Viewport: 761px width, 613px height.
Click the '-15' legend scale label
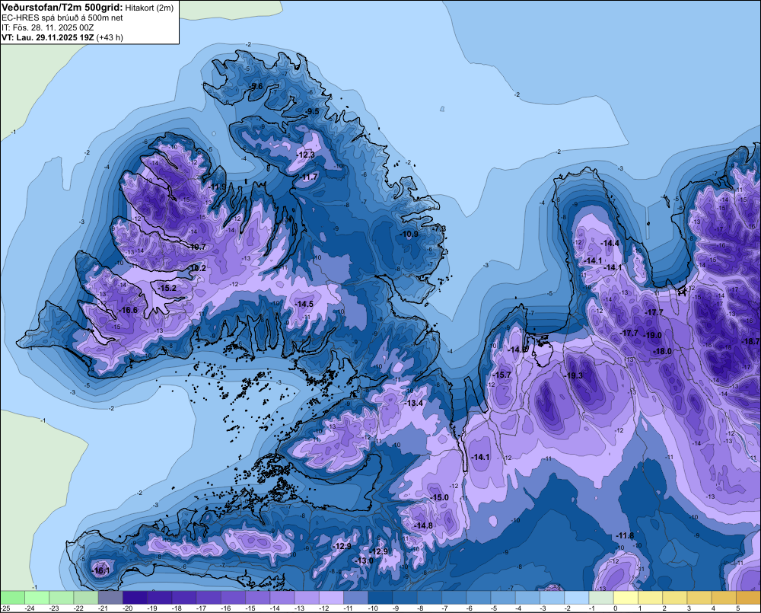[x=249, y=608]
